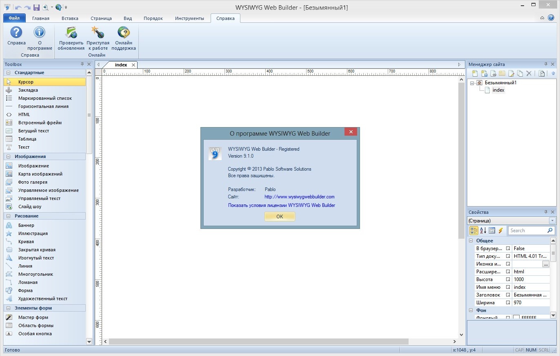The width and height of the screenshot is (560, 356).
Task: Click the Preview page icon in quick access
Action: tap(45, 7)
